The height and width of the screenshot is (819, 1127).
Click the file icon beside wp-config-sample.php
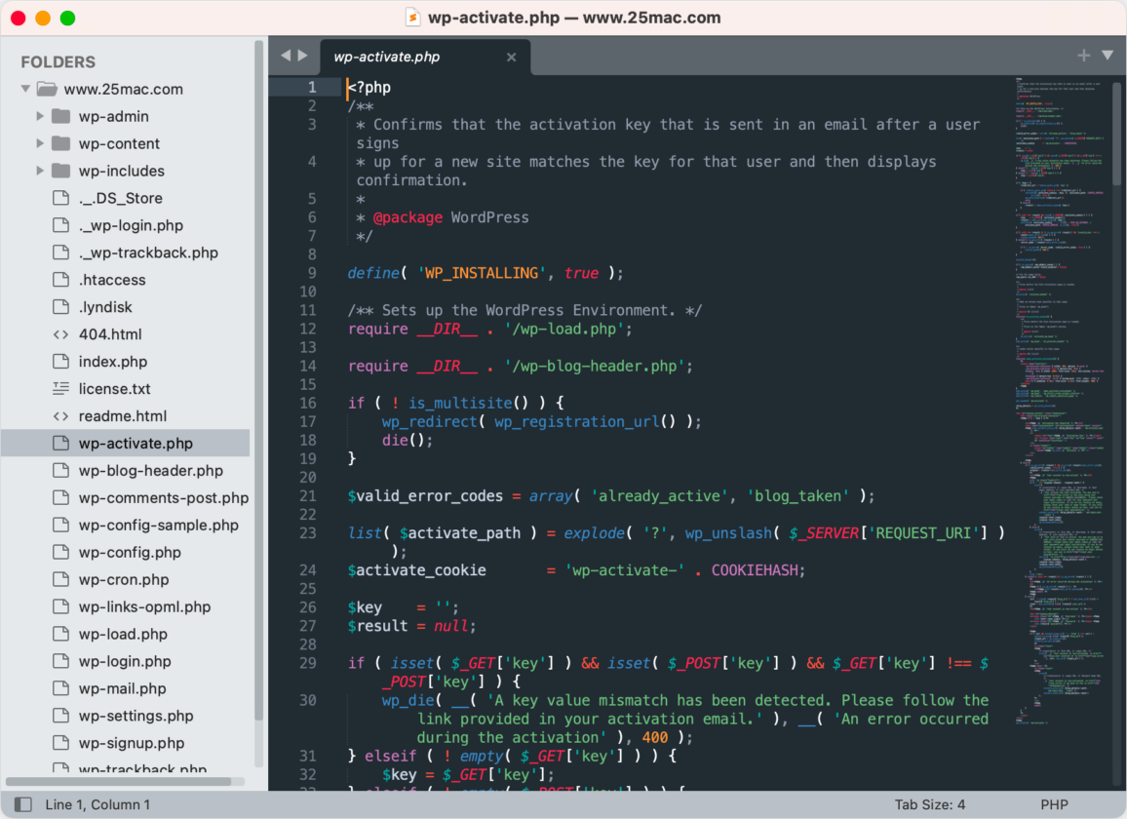61,525
